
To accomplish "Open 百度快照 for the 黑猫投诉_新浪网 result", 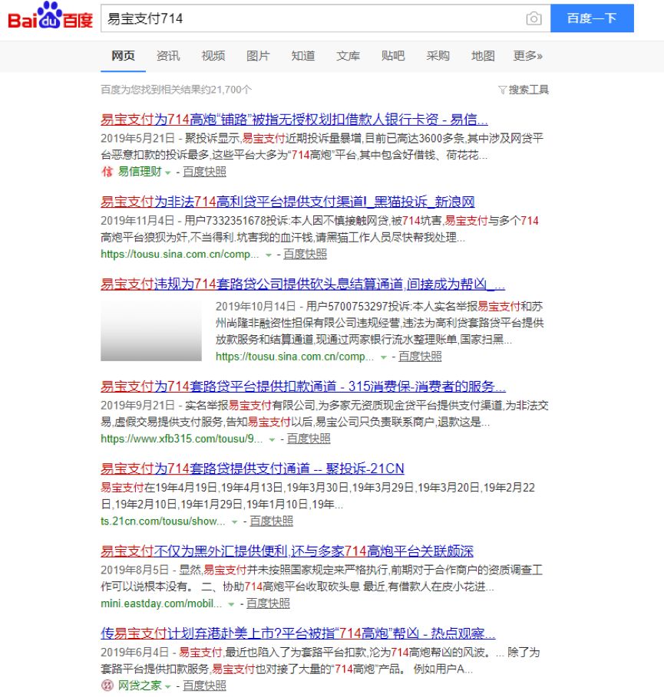I will click(305, 255).
